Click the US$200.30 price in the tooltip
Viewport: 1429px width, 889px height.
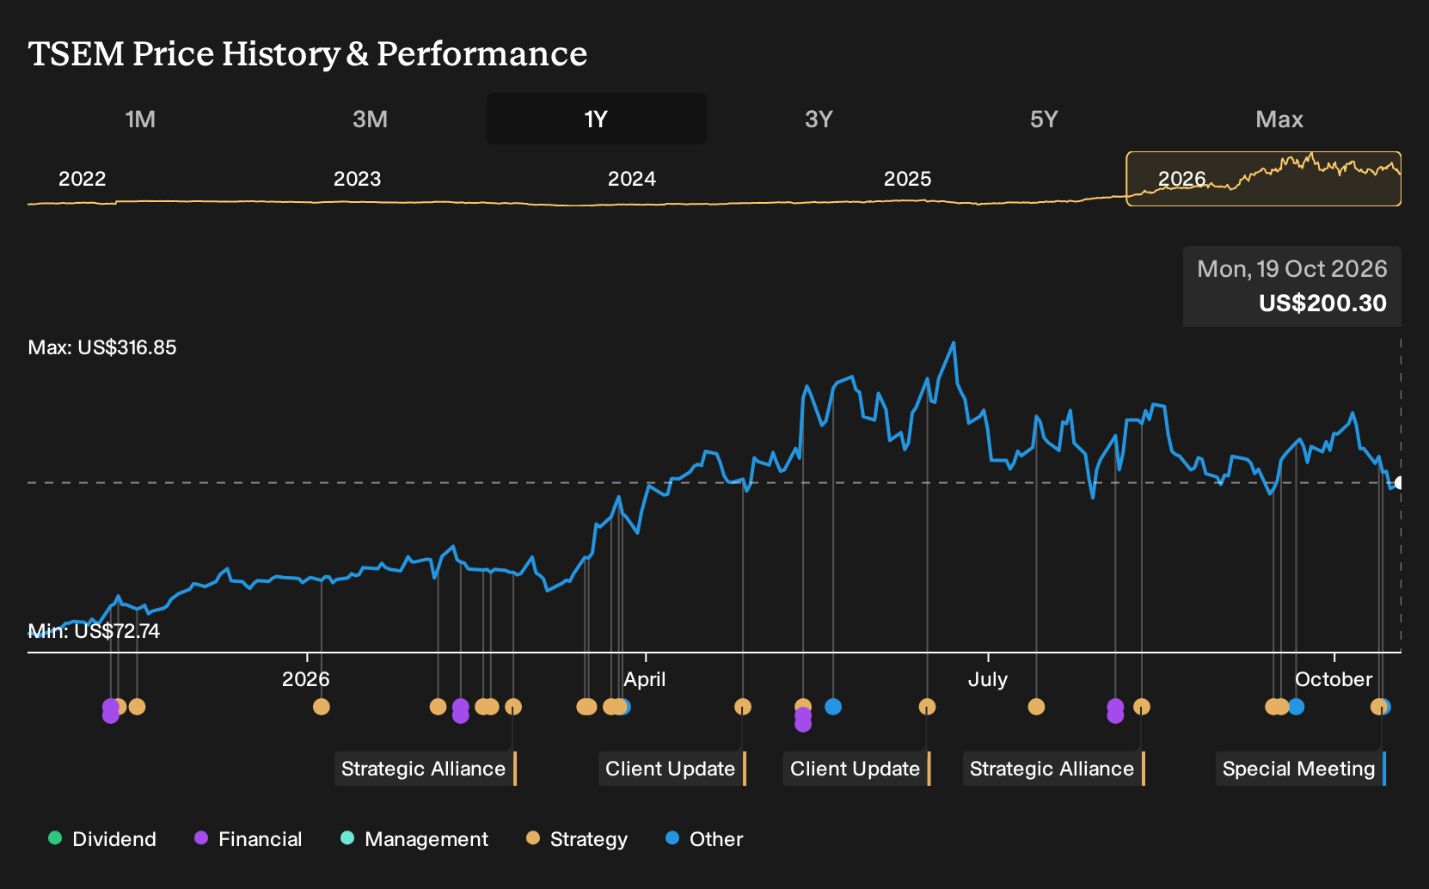(x=1322, y=303)
